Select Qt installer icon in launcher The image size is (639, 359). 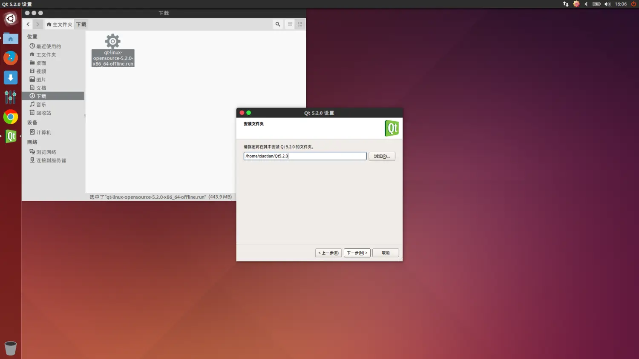11,136
